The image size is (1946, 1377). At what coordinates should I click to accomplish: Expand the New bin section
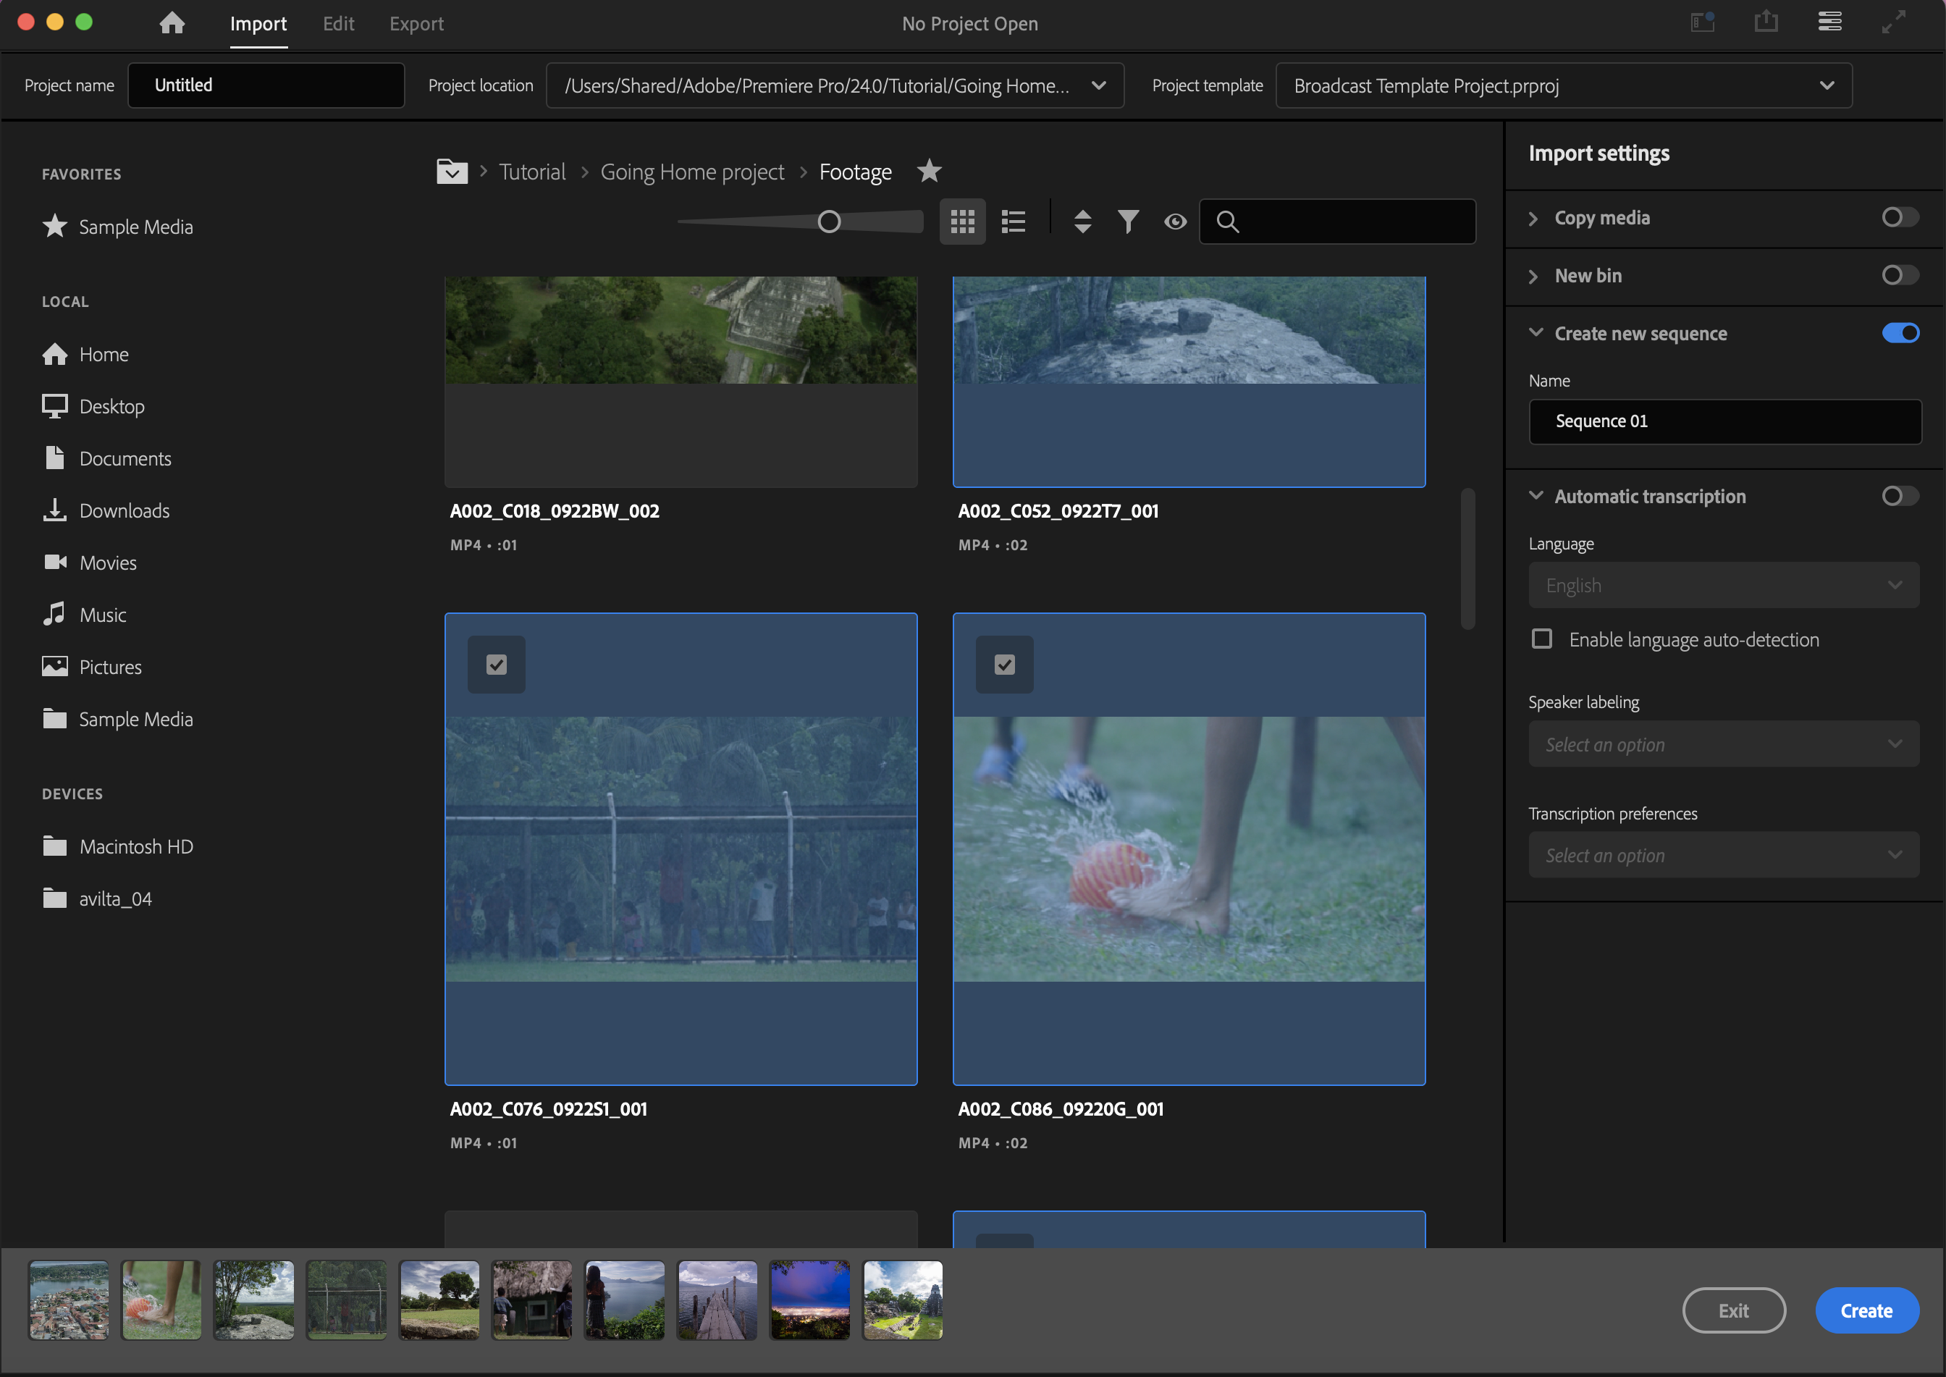pos(1533,277)
